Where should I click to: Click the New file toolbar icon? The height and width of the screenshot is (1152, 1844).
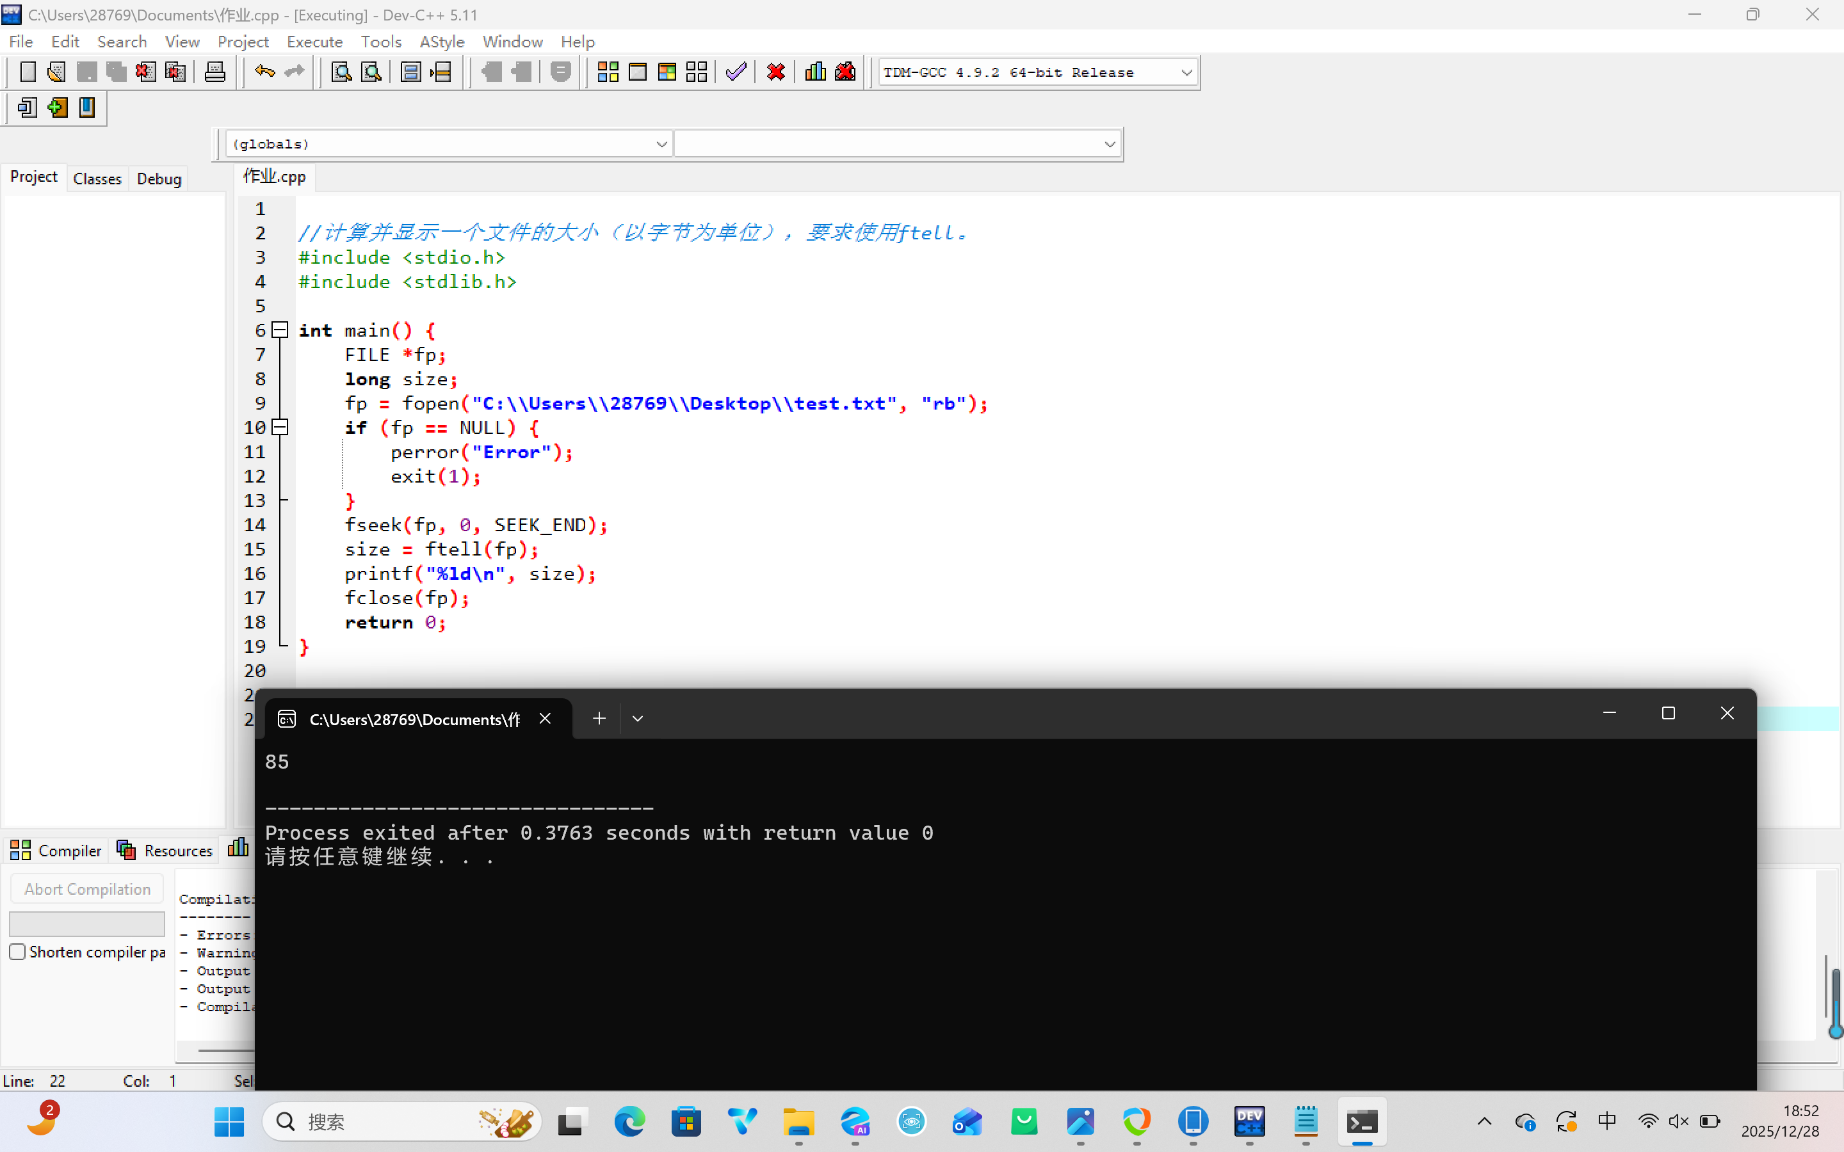point(28,72)
